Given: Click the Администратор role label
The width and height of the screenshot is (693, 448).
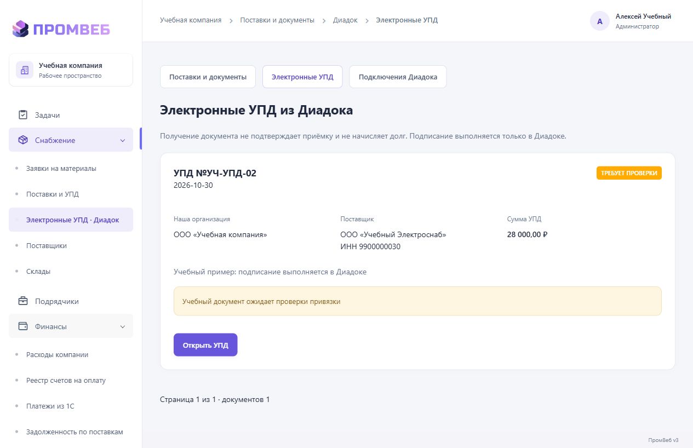Looking at the screenshot, I should point(637,26).
